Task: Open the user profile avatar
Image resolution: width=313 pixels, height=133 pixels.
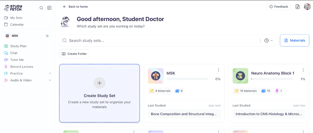Action: point(307,7)
